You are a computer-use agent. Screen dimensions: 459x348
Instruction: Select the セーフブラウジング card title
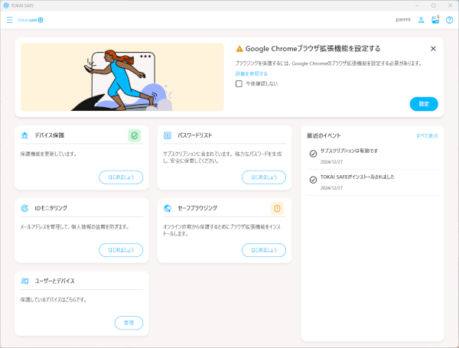point(197,208)
